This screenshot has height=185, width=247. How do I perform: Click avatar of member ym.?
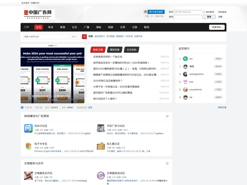pyautogui.click(x=185, y=59)
